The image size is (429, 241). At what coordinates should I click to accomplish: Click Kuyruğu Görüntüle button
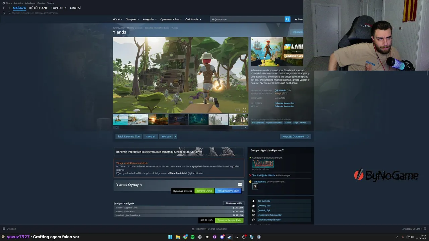tap(296, 137)
